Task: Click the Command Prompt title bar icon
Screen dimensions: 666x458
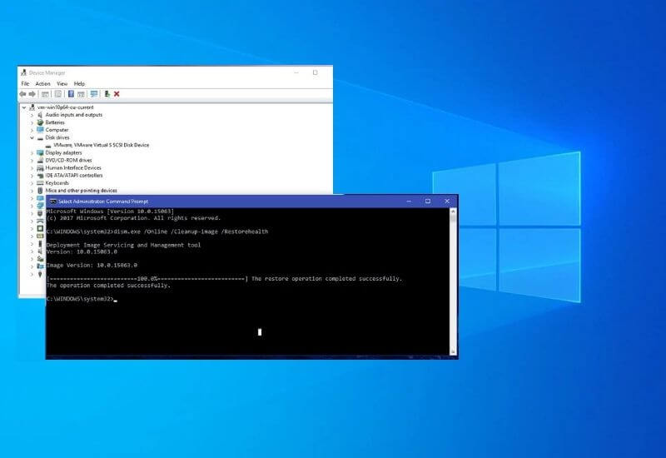Action: [52, 202]
